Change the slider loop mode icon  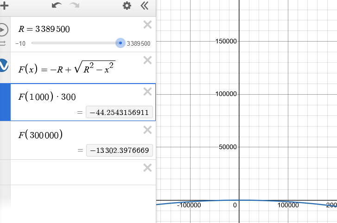(x=3, y=43)
